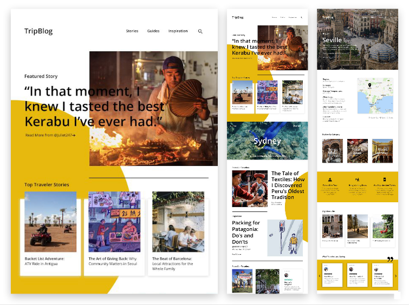The image size is (409, 305).
Task: Click the 'Top Traveler Stories' heading on the left page
Action: pos(47,184)
